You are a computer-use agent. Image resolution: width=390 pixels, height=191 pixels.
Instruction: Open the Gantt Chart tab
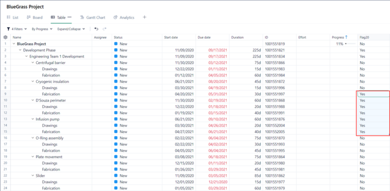[93, 17]
